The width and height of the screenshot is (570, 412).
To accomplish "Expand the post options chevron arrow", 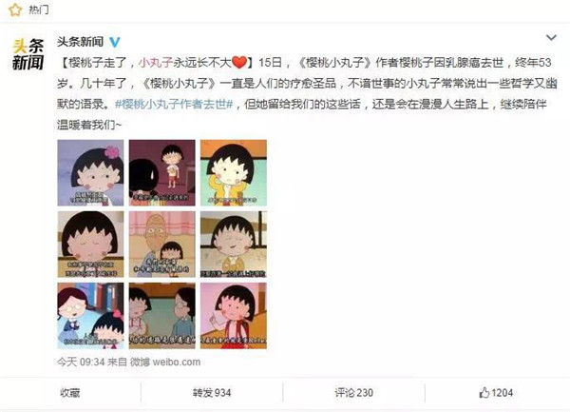I will tap(551, 37).
